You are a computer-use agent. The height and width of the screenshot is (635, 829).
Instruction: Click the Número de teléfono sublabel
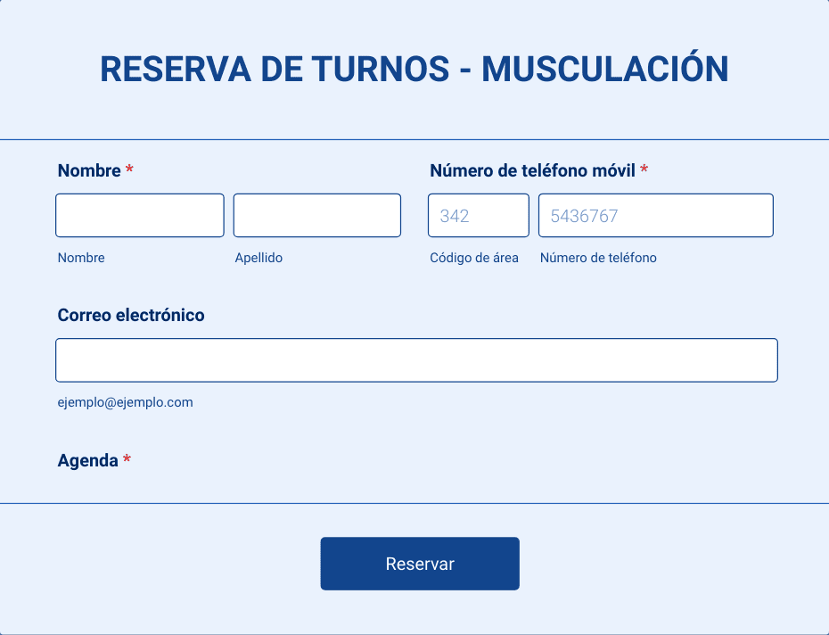(x=598, y=258)
